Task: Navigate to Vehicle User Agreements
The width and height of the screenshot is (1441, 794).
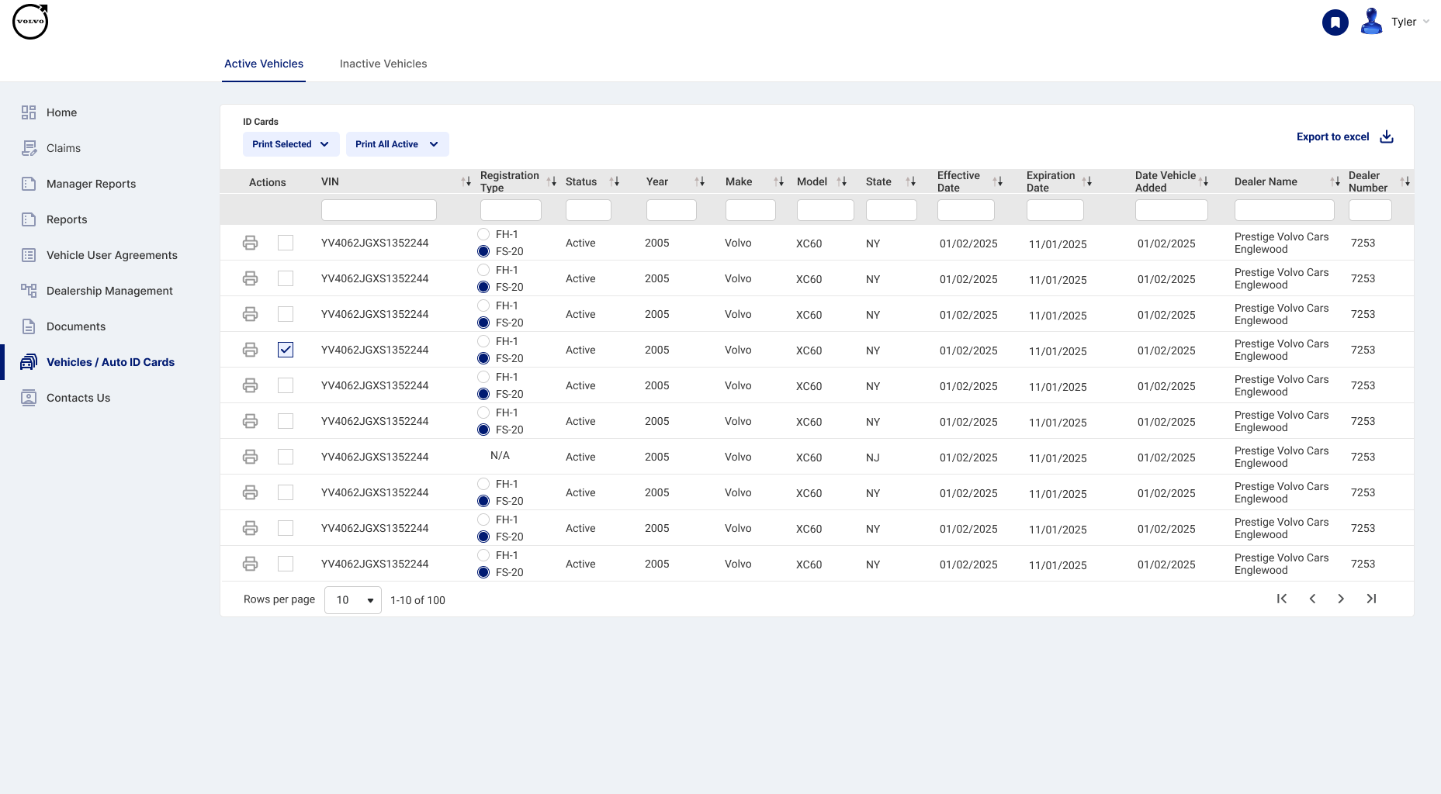Action: 111,255
